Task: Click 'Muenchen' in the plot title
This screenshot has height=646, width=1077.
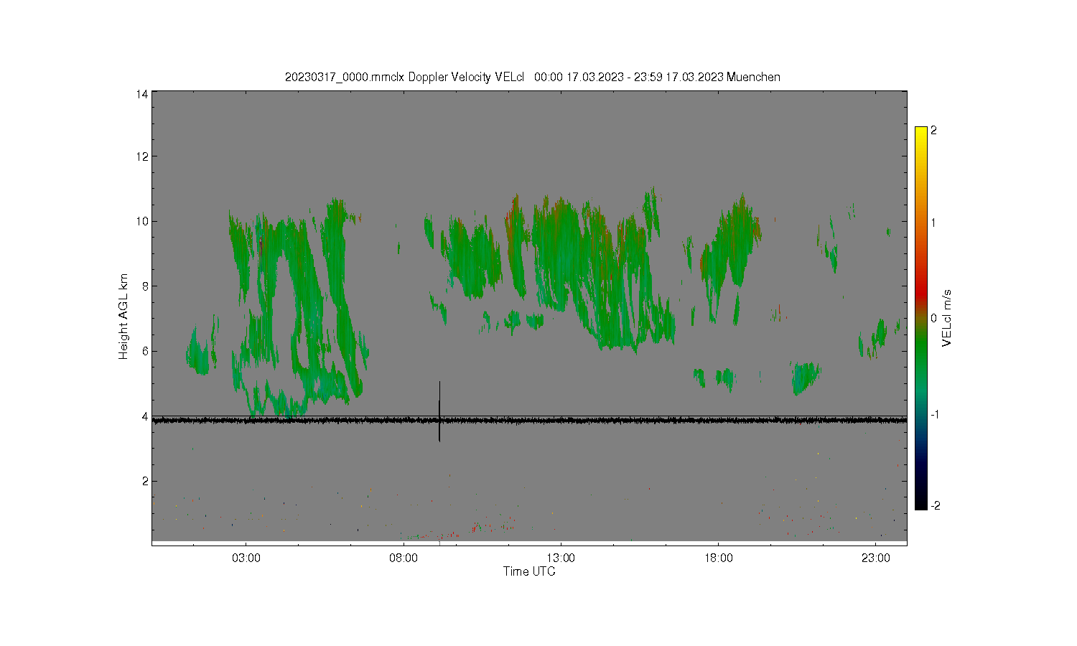Action: pyautogui.click(x=753, y=77)
